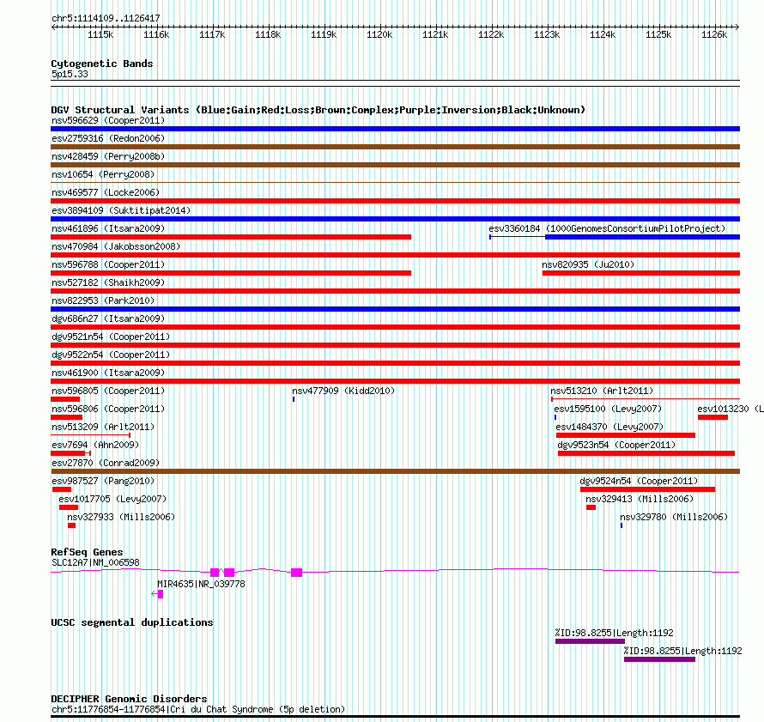Click the red loss bar under nsv469577 (Locke2006)
The image size is (764, 722).
(x=395, y=201)
